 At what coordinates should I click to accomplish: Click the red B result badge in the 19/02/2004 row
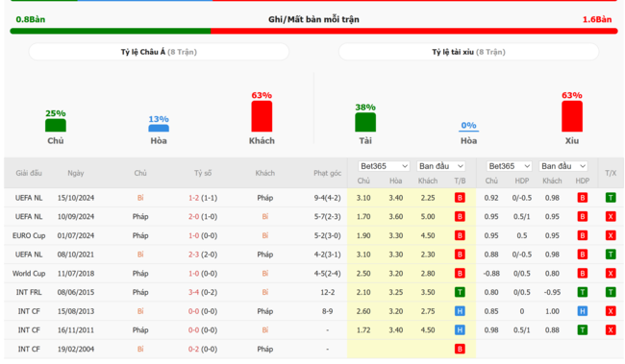(460, 349)
